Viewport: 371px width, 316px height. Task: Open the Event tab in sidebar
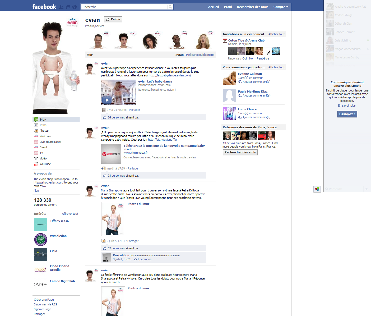pos(43,147)
